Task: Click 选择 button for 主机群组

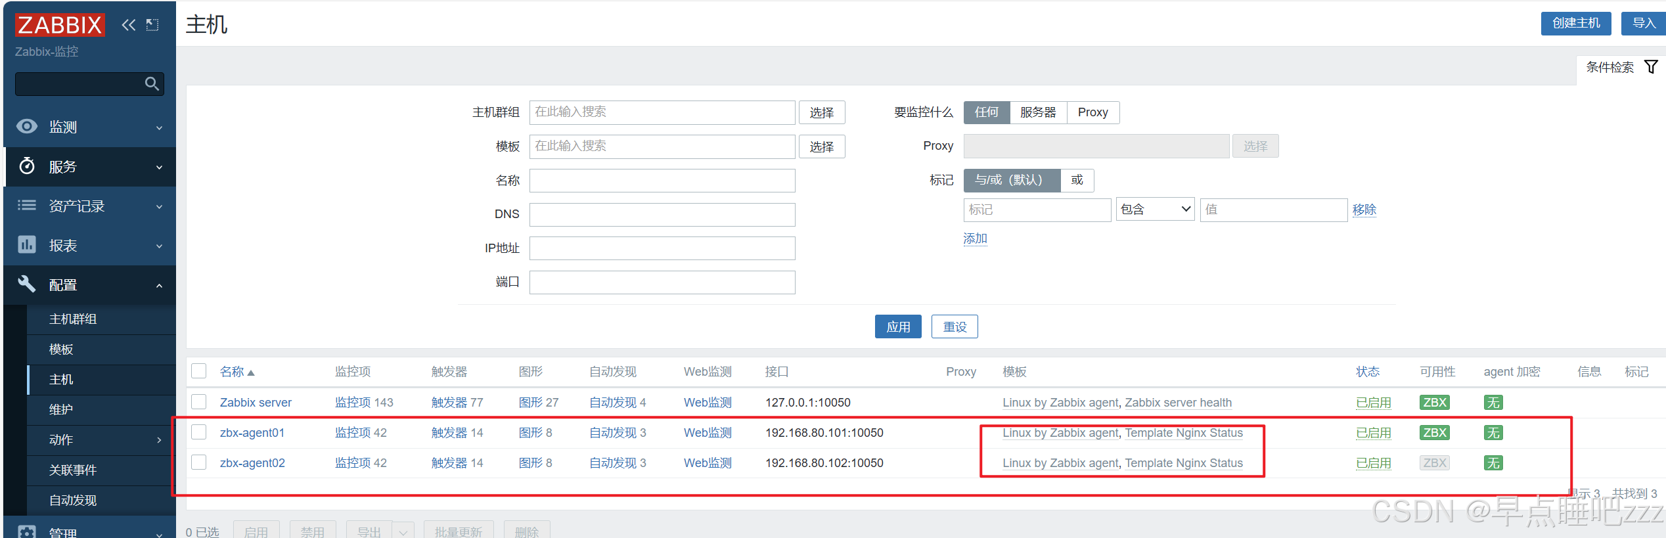Action: click(822, 112)
